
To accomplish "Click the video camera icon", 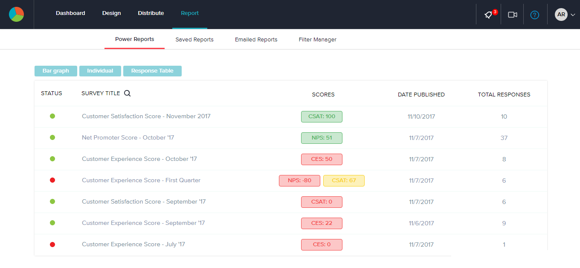I will tap(512, 15).
